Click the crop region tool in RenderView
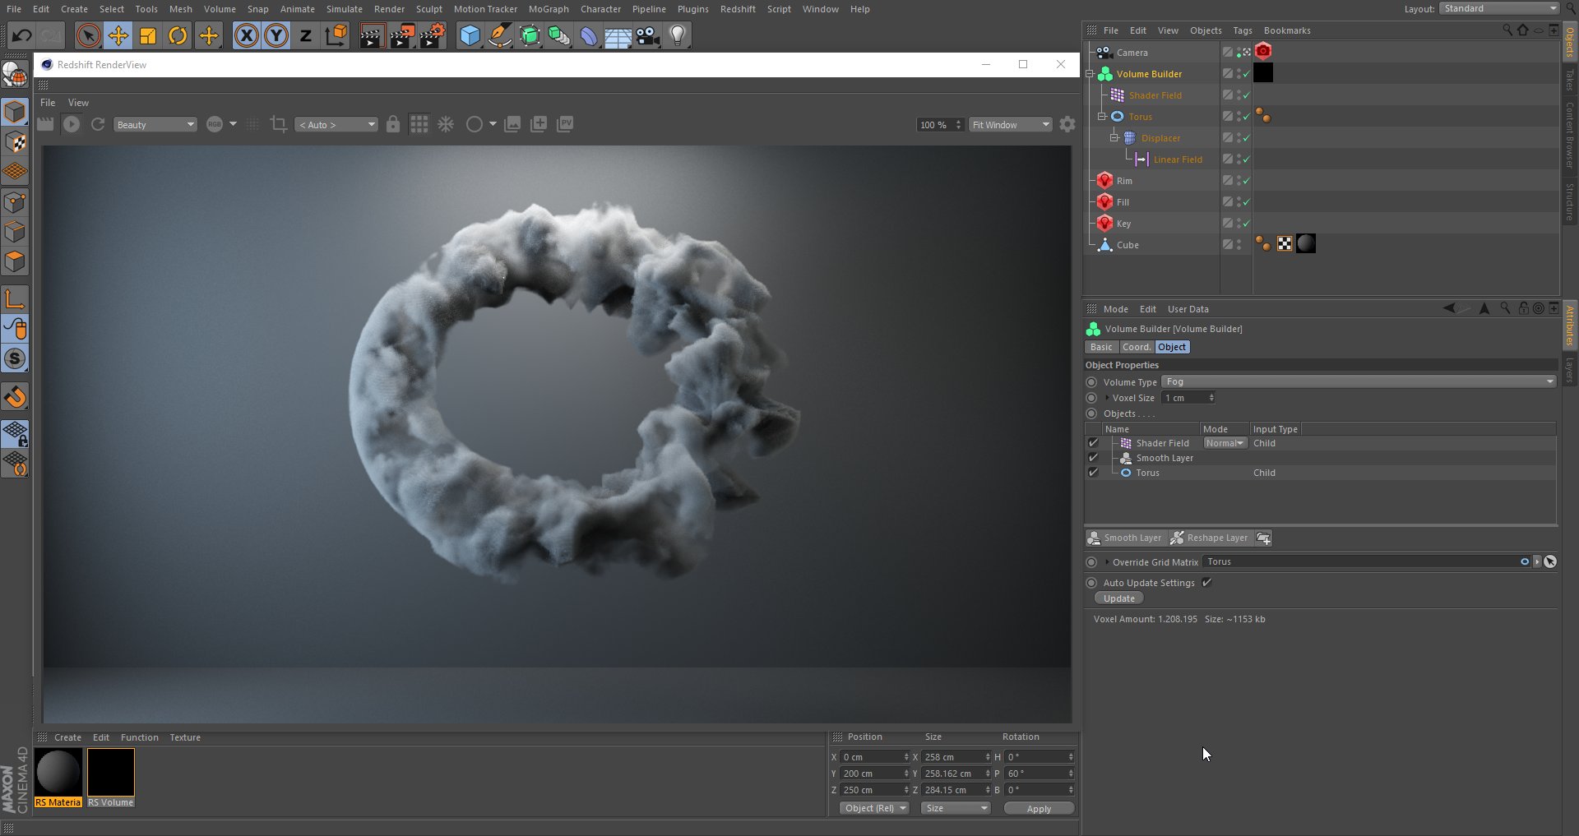 coord(278,124)
